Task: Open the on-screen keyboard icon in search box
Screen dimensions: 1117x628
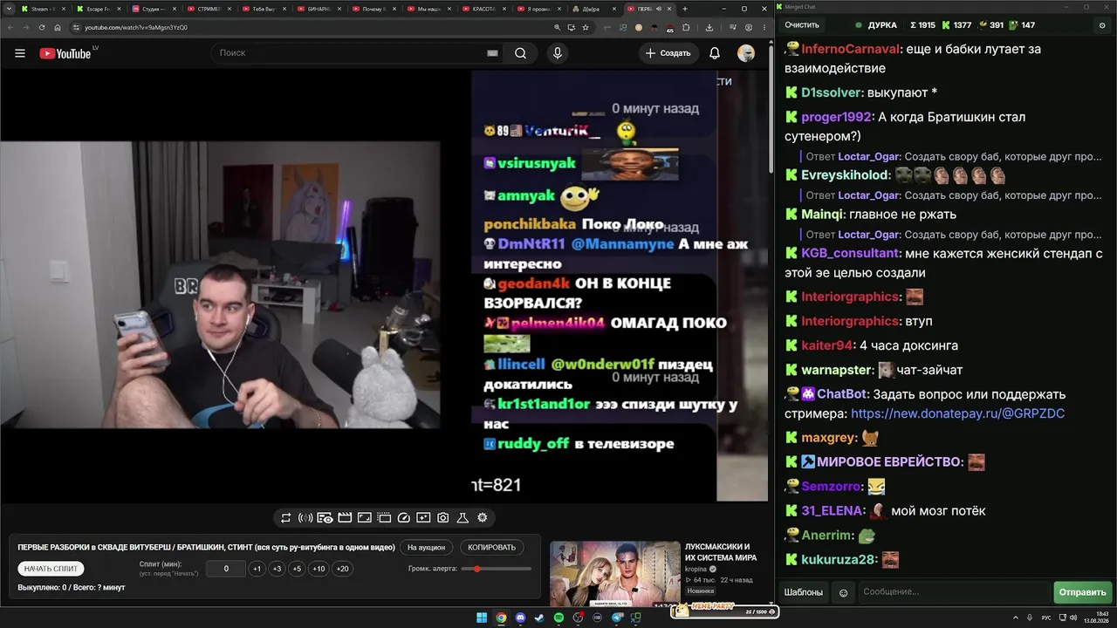Action: (x=493, y=53)
